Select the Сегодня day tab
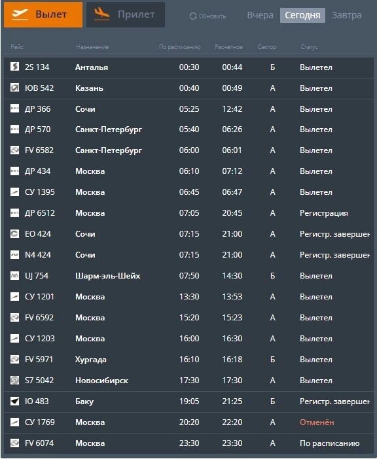The height and width of the screenshot is (459, 377). 302,15
